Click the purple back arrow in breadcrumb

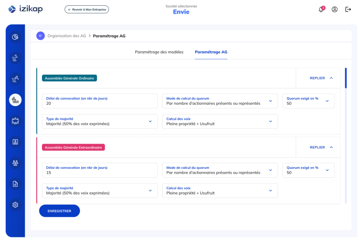coord(41,36)
